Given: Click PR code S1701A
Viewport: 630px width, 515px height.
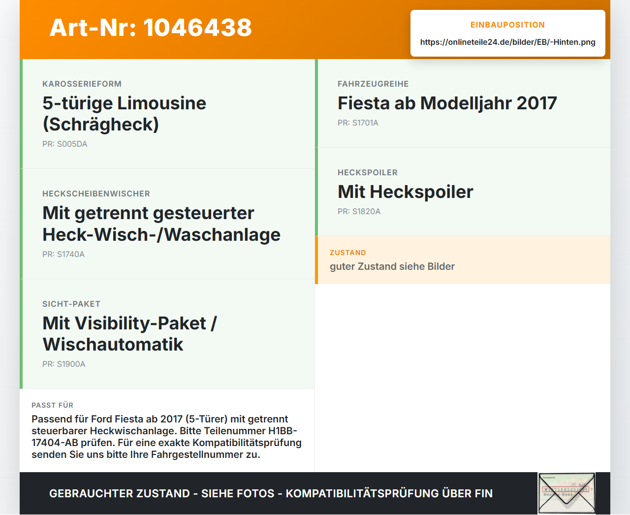Looking at the screenshot, I should coord(358,123).
